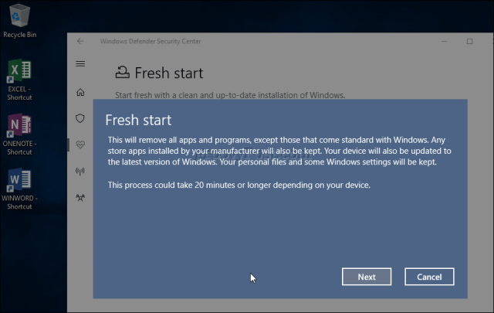Click the Next button in Fresh start dialog

367,277
